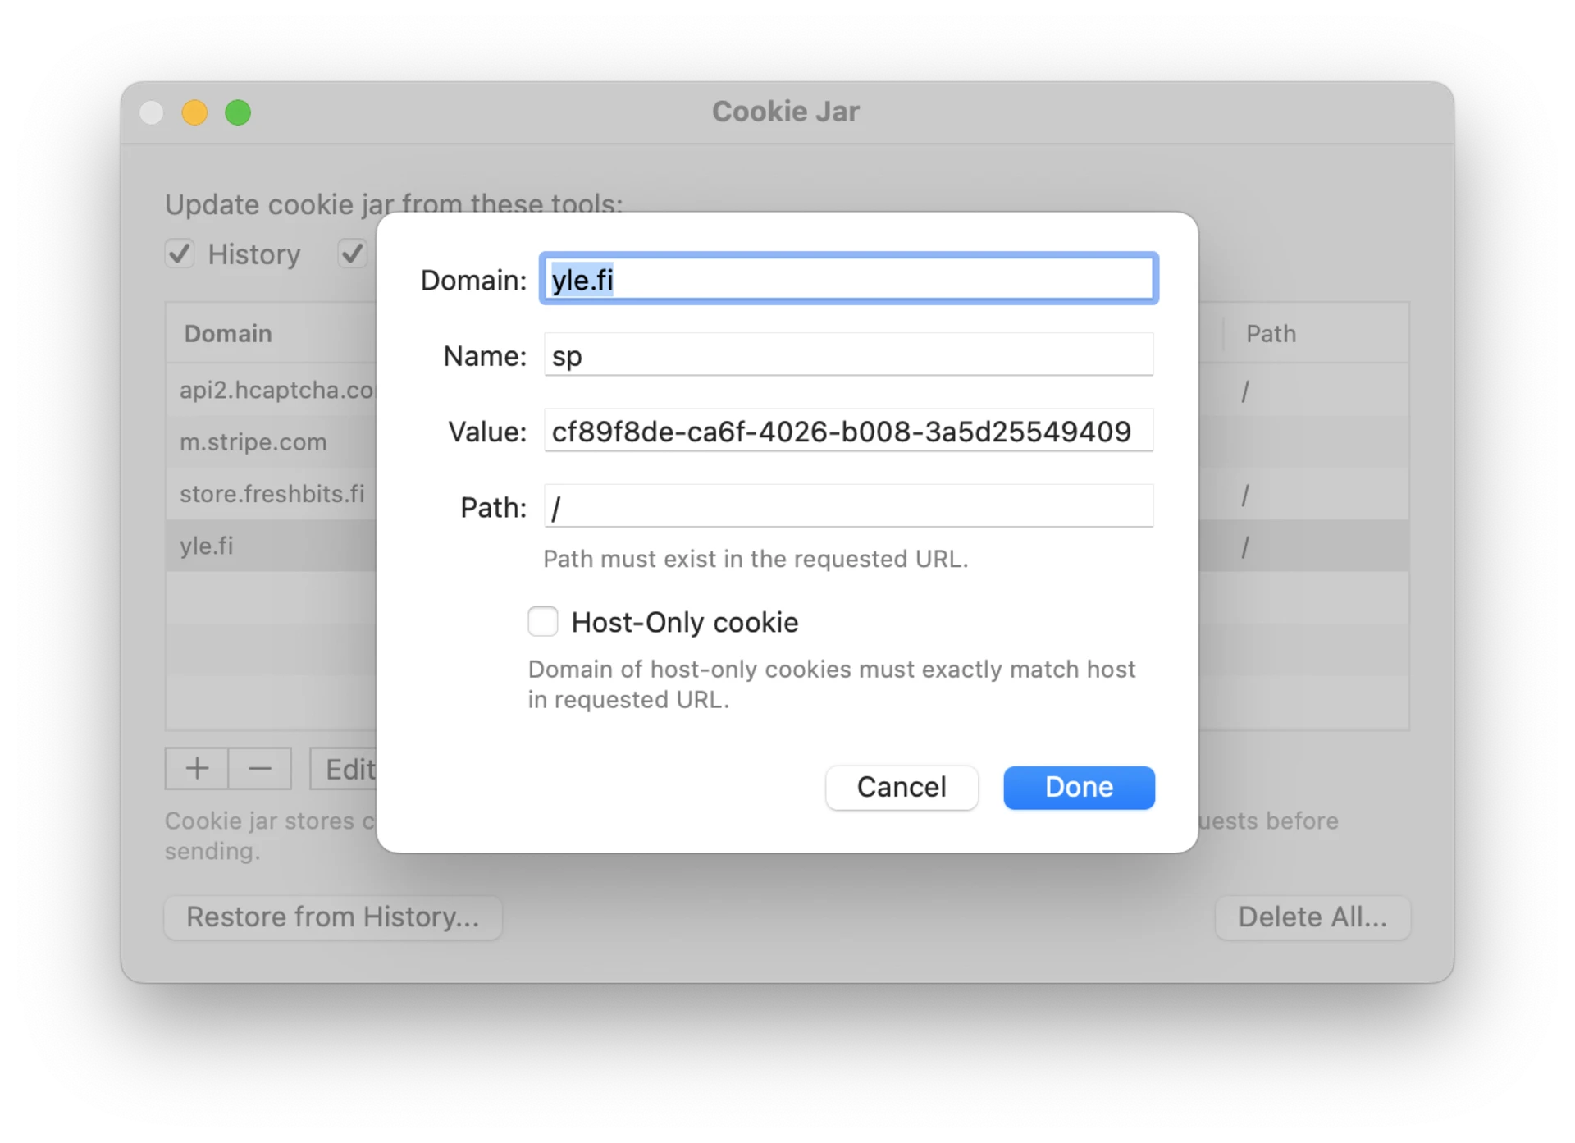Viewport: 1575px width, 1143px height.
Task: Select the yle.fi cookie row
Action: [x=207, y=546]
